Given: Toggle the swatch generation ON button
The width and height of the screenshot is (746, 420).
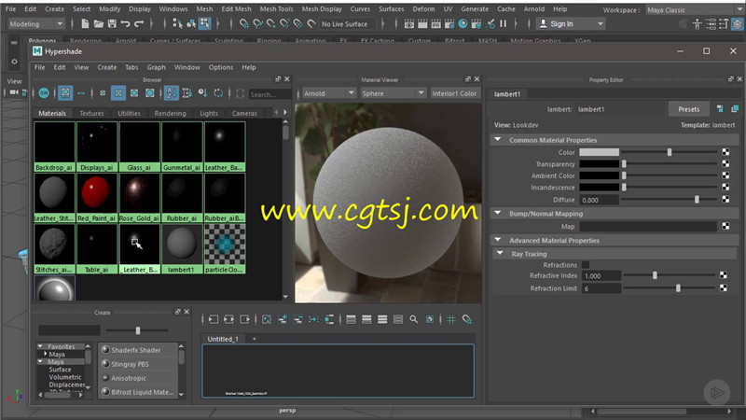Looking at the screenshot, I should [44, 93].
